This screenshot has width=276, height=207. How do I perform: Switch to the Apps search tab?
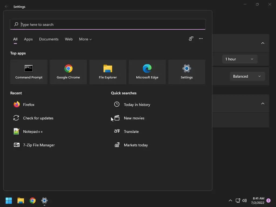[x=28, y=39]
